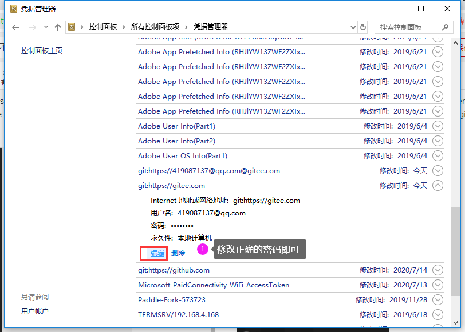
Task: Expand the git:https://github.com credential
Action: pos(438,270)
